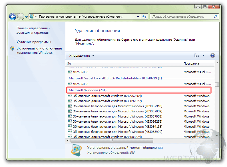Refresh the Installed Updates list
The height and width of the screenshot is (167, 227).
tap(144, 17)
